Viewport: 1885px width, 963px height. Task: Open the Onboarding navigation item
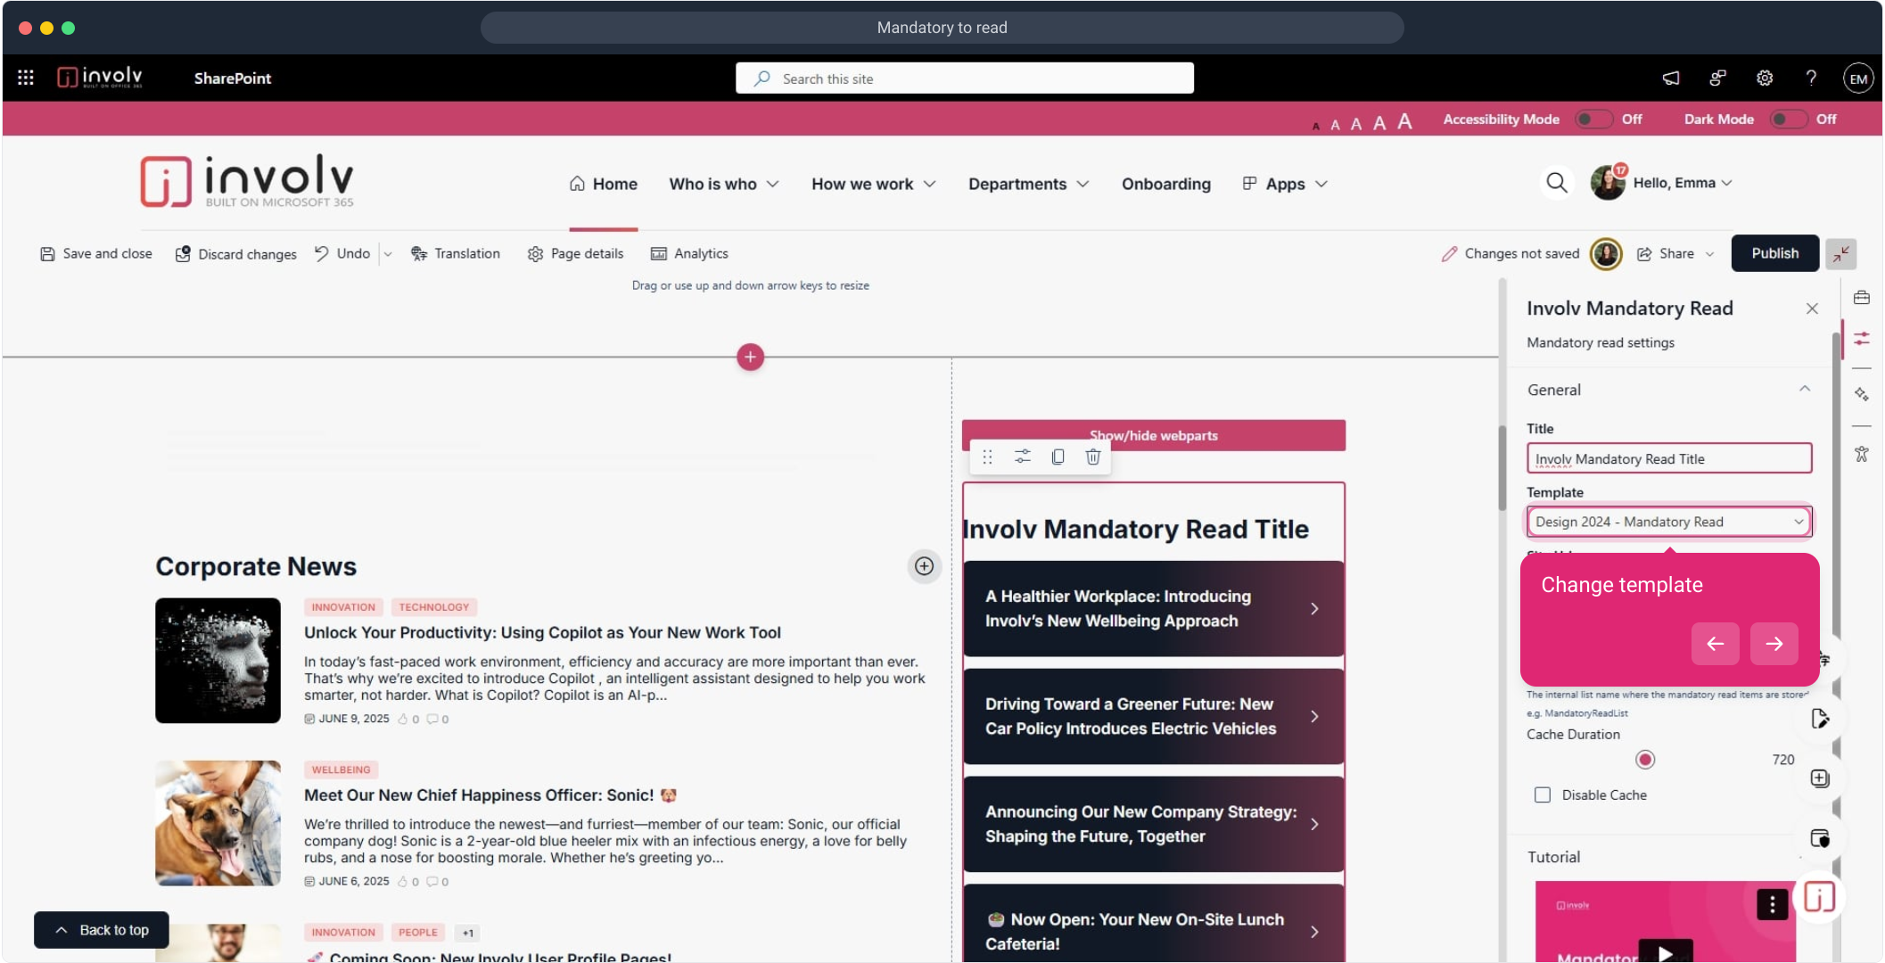click(x=1166, y=184)
